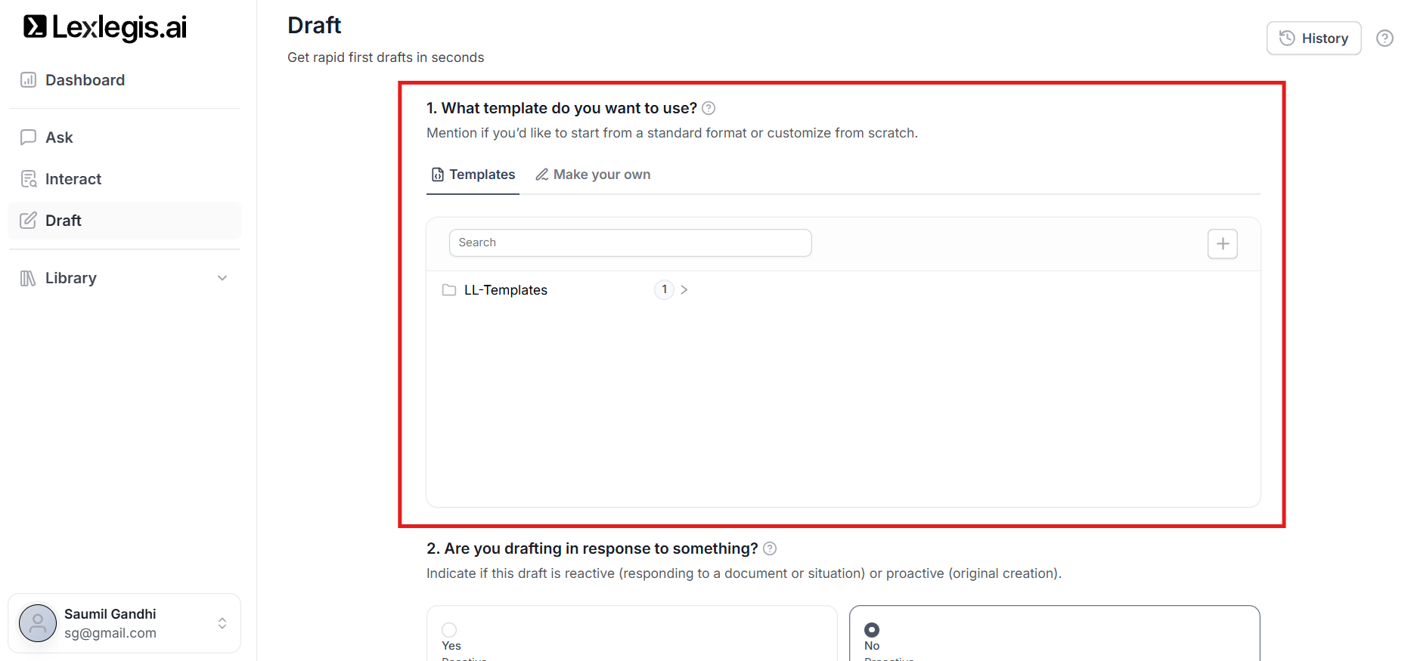Screen dimensions: 1411x661
Task: Click the Lexlegis.ai logo
Action: pyautogui.click(x=105, y=27)
